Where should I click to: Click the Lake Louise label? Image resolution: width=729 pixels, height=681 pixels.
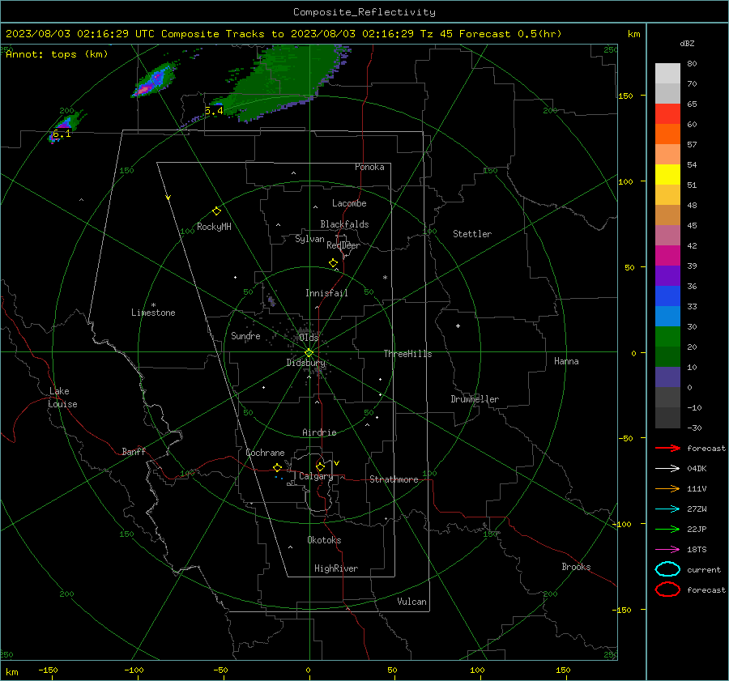[62, 398]
